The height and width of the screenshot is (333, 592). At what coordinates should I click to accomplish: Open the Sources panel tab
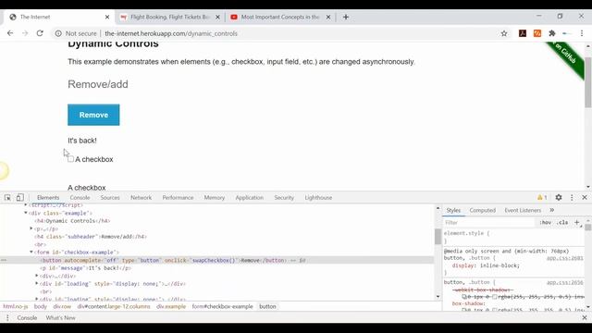coord(110,197)
